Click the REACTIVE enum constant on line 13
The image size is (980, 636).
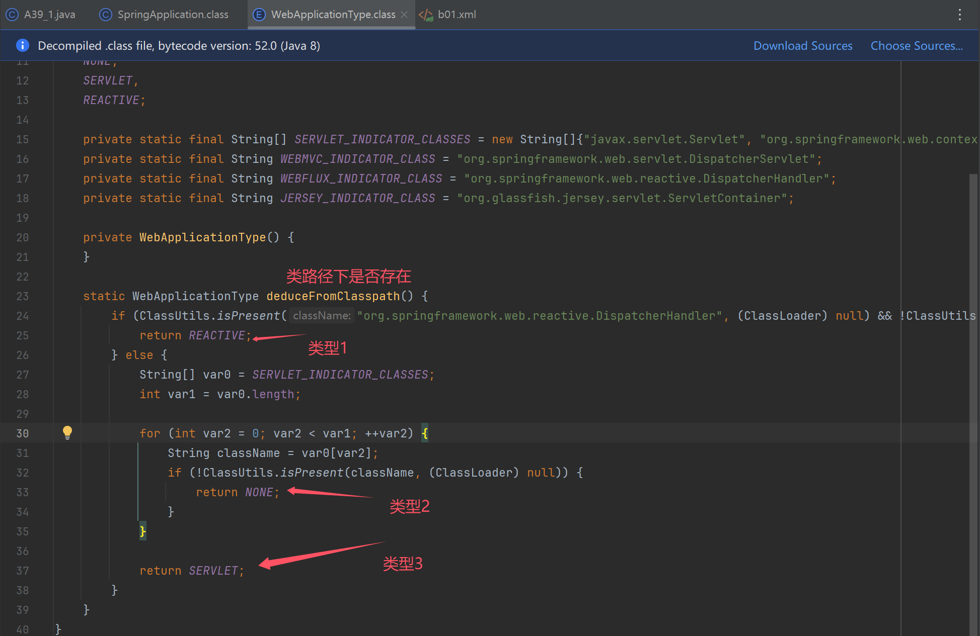tap(111, 100)
